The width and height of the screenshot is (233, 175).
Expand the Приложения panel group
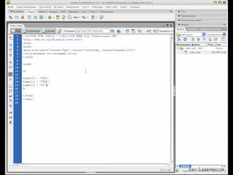click(x=179, y=16)
